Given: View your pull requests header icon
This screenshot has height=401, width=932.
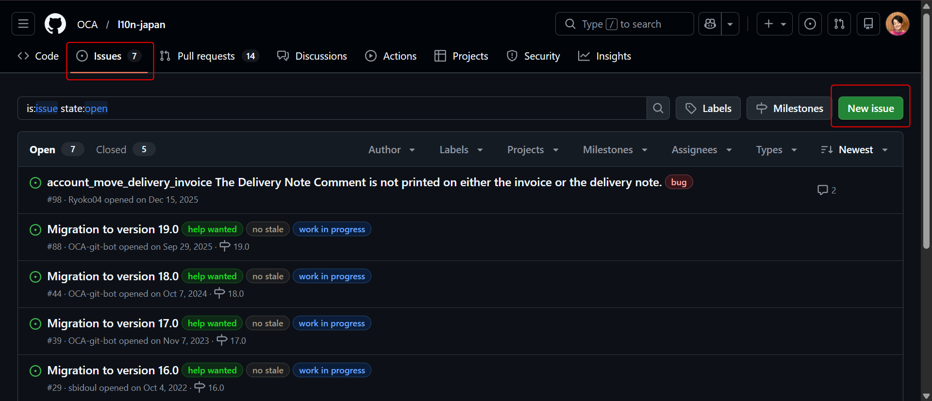Looking at the screenshot, I should 839,24.
